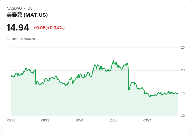The width and height of the screenshot is (192, 134).
Task: Click the 03/24 date axis label
Action: (147, 120)
